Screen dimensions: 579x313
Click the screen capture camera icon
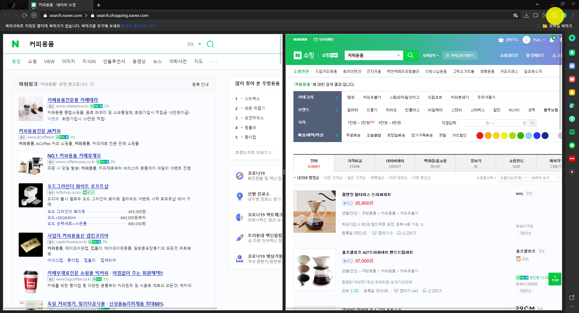(545, 15)
